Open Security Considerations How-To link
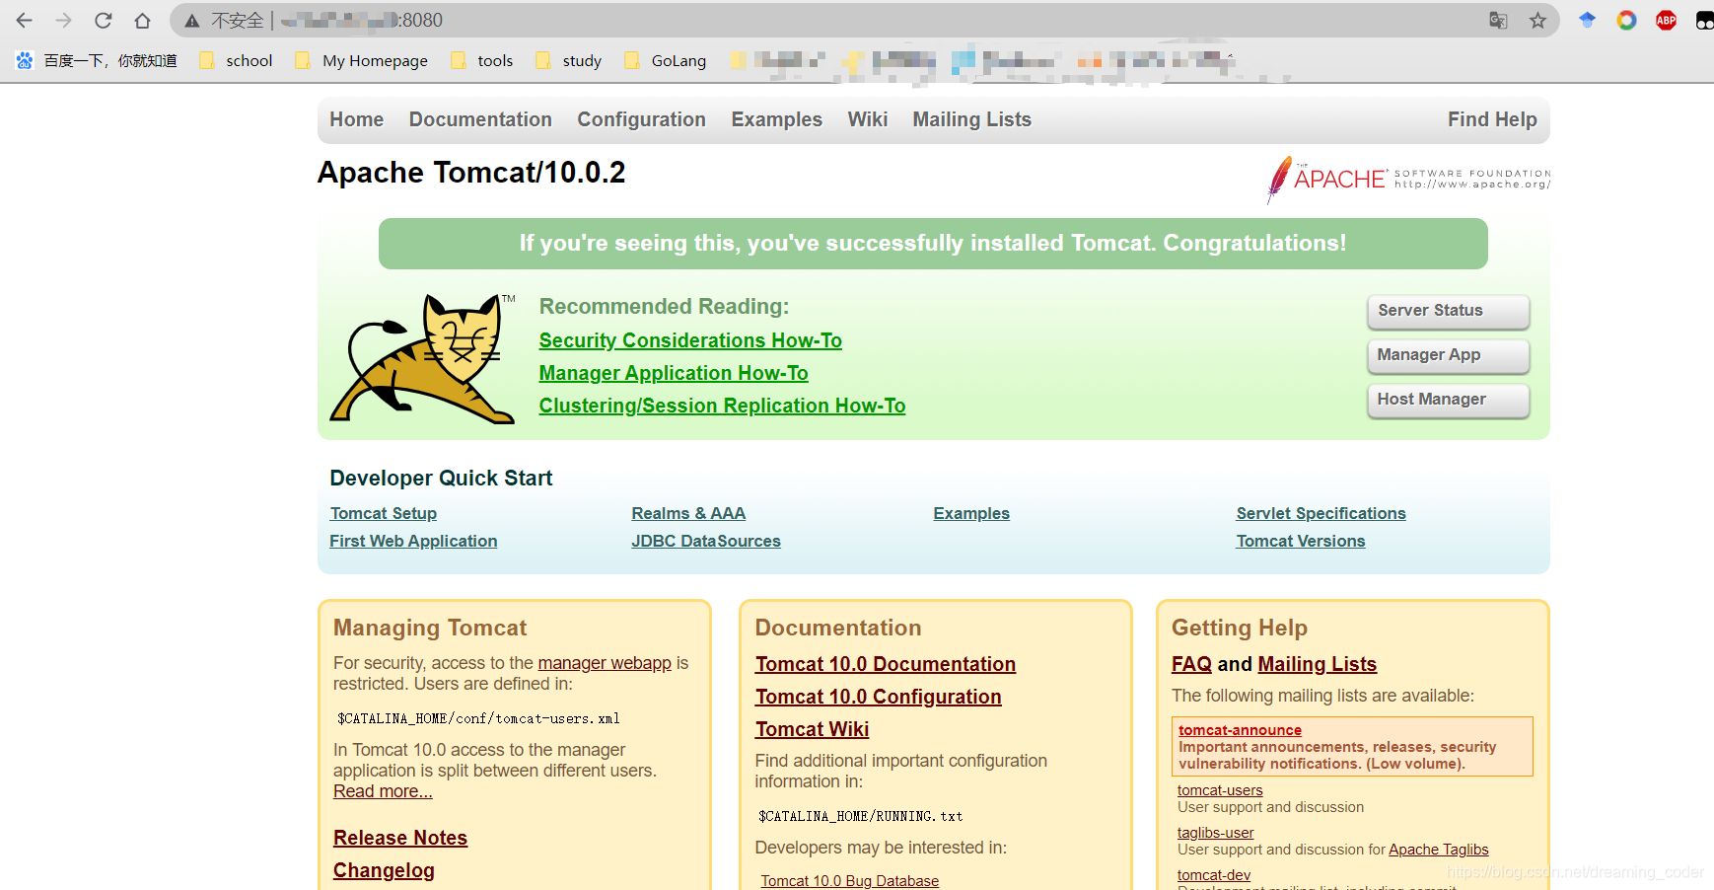The image size is (1714, 890). [690, 340]
